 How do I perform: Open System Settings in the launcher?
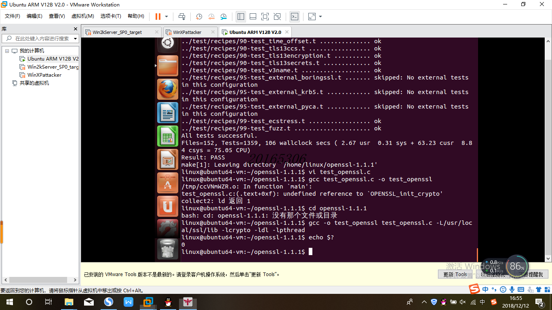click(x=168, y=228)
